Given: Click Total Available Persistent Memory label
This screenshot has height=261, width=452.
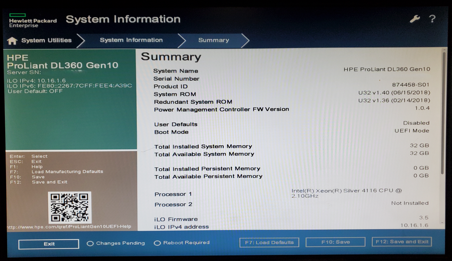Looking at the screenshot, I should pos(208,176).
